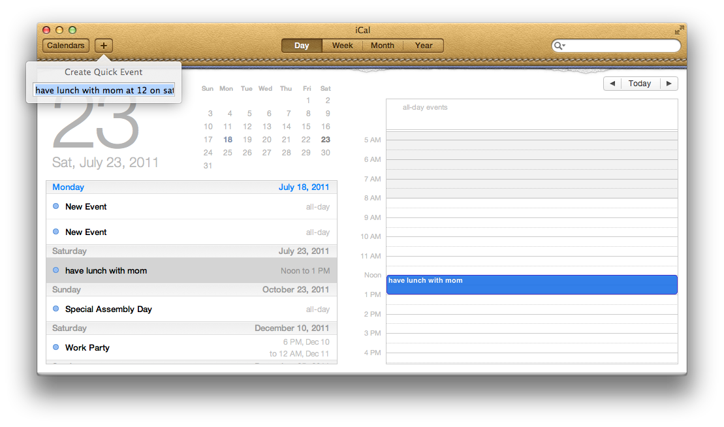
Task: Select day 15 in the mini calendar
Action: coord(306,127)
